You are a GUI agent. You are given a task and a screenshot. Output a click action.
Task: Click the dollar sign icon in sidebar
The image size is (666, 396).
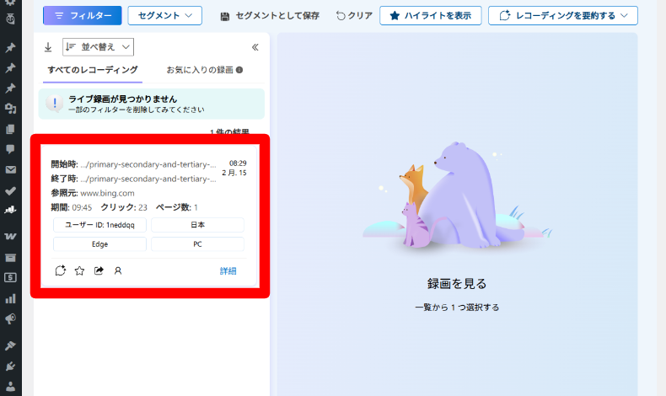(10, 277)
